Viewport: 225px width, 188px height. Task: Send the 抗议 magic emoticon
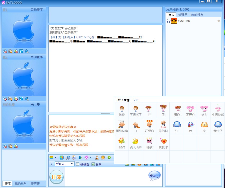point(122,110)
